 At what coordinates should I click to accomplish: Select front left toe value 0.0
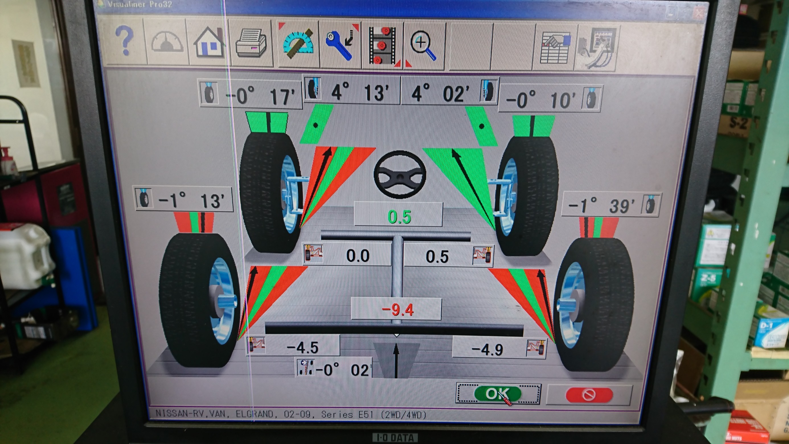[x=357, y=255]
